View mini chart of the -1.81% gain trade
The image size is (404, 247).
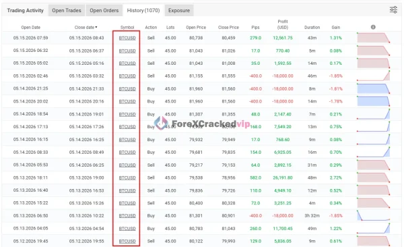373,88
